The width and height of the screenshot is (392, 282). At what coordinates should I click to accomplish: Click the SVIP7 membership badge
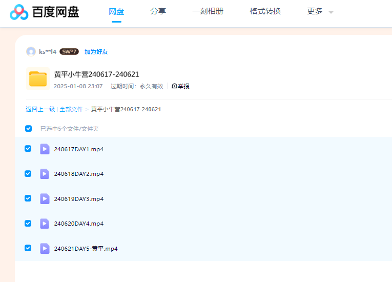[x=69, y=52]
